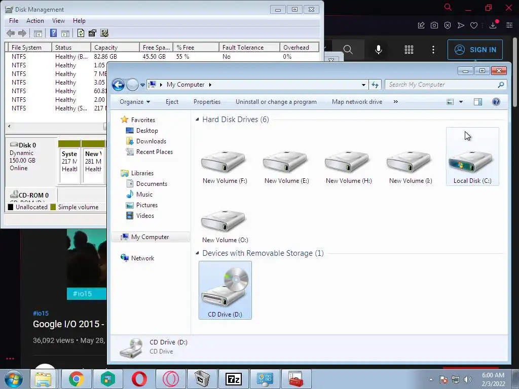The image size is (519, 389).
Task: Click the Windows Start button
Action: pyautogui.click(x=14, y=379)
